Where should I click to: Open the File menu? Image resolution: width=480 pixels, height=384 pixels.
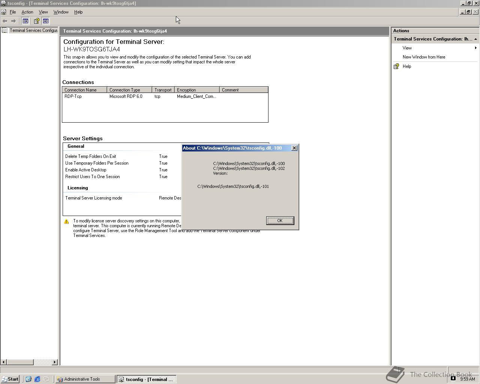13,12
